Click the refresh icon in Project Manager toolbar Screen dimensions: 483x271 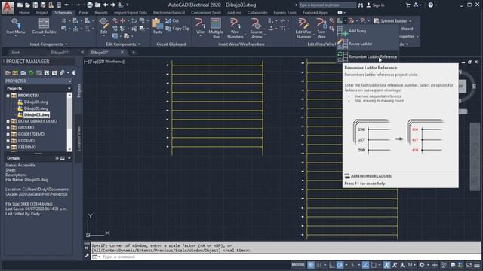click(31, 73)
